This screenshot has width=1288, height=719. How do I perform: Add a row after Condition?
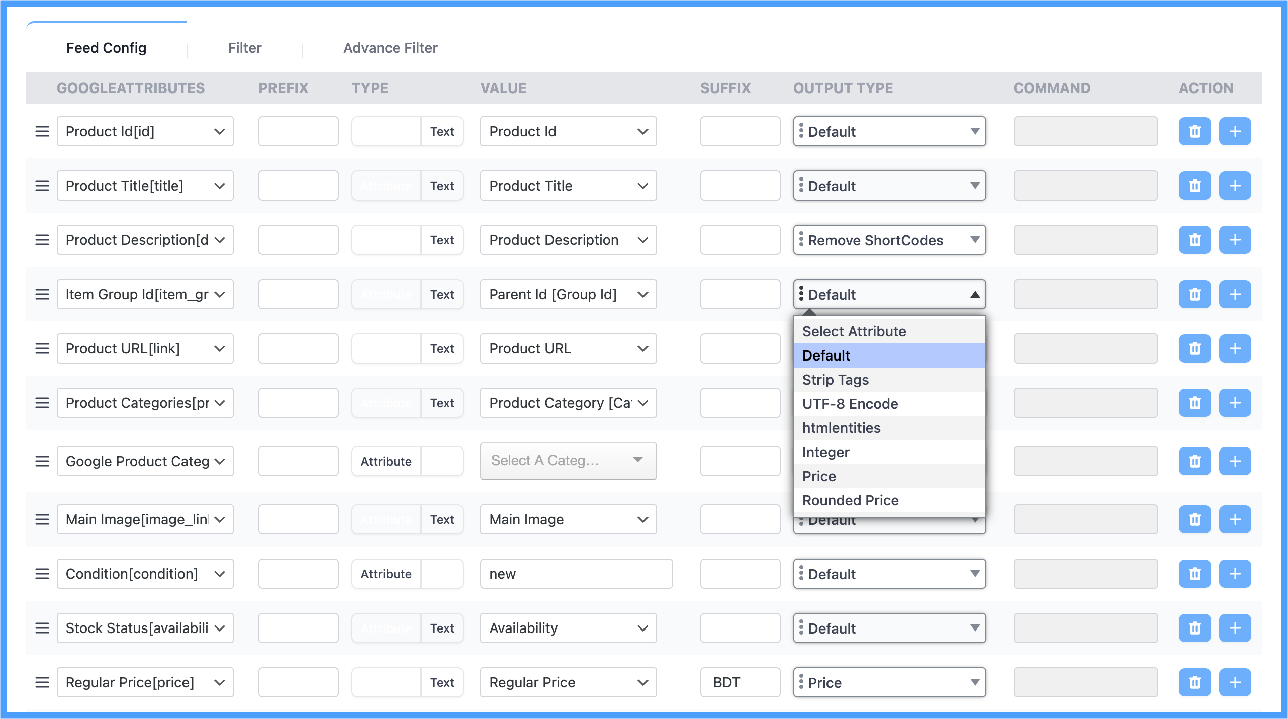1235,574
